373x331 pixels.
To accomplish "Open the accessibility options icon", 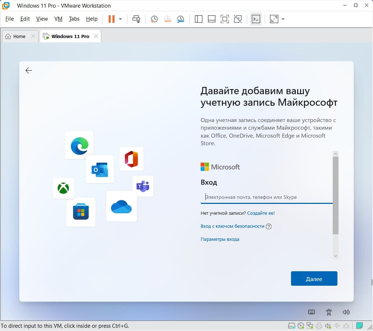I will point(329,312).
